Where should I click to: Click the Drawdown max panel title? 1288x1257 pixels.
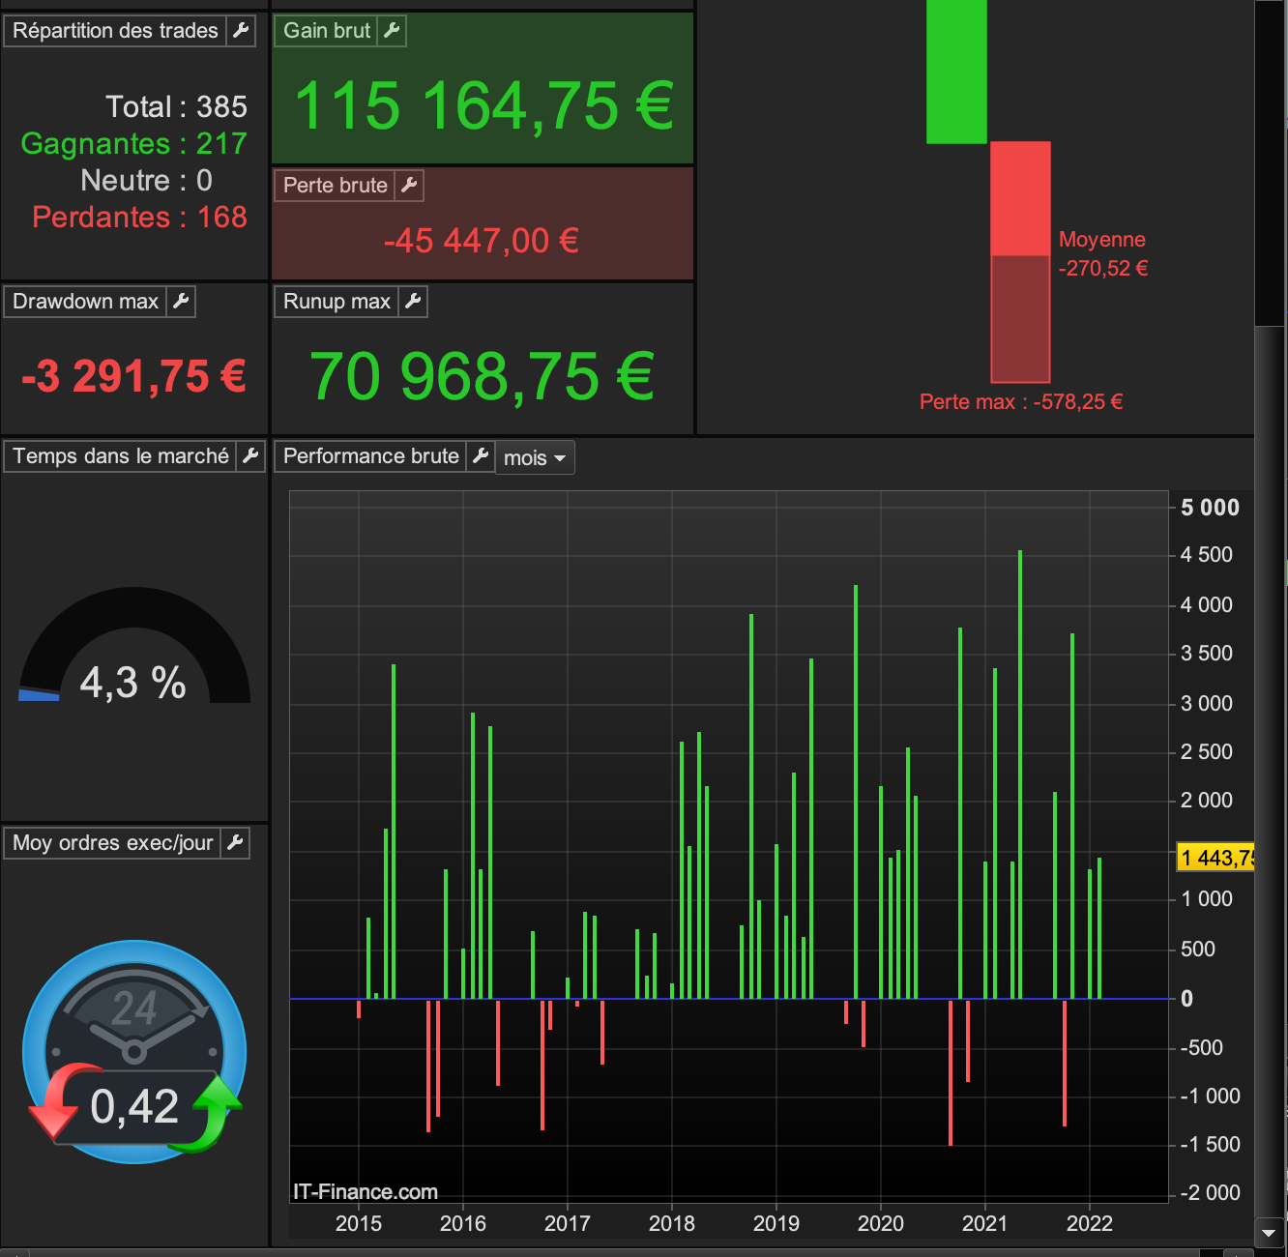85,302
